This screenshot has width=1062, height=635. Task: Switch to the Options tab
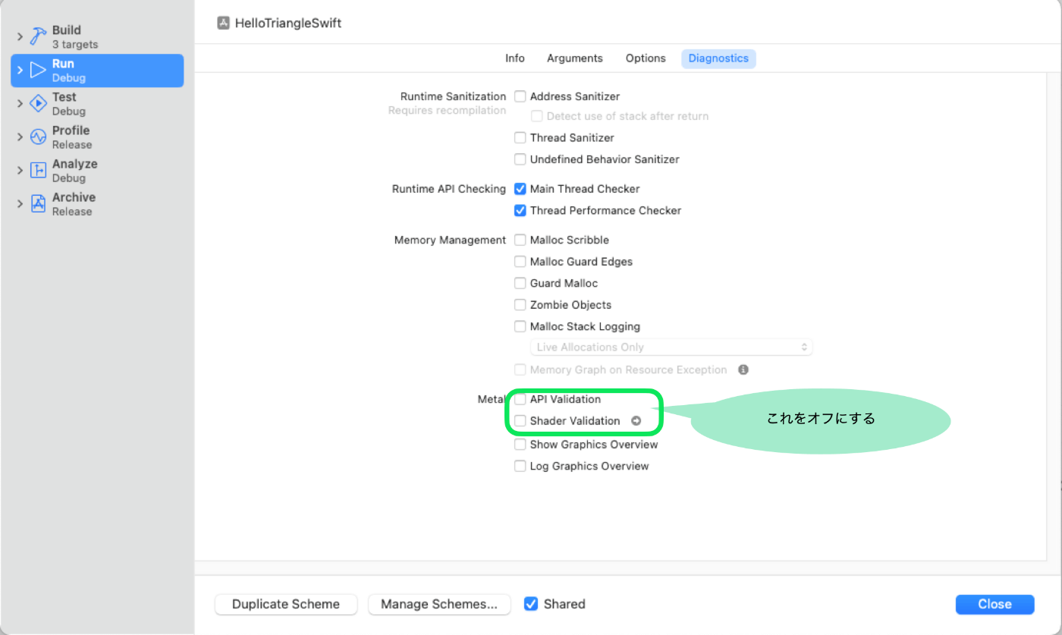[646, 58]
